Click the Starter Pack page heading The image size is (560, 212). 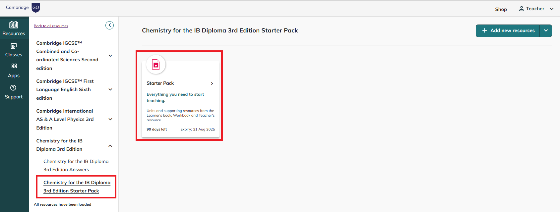click(x=220, y=30)
